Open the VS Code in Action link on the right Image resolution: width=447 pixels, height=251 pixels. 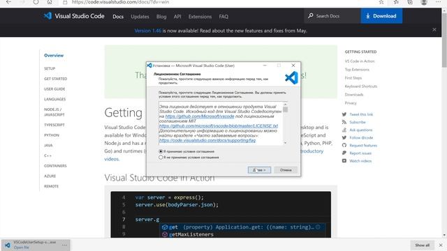[360, 61]
